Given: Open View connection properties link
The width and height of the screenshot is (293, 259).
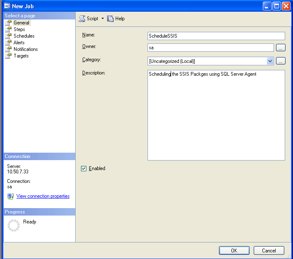Looking at the screenshot, I should [x=43, y=196].
